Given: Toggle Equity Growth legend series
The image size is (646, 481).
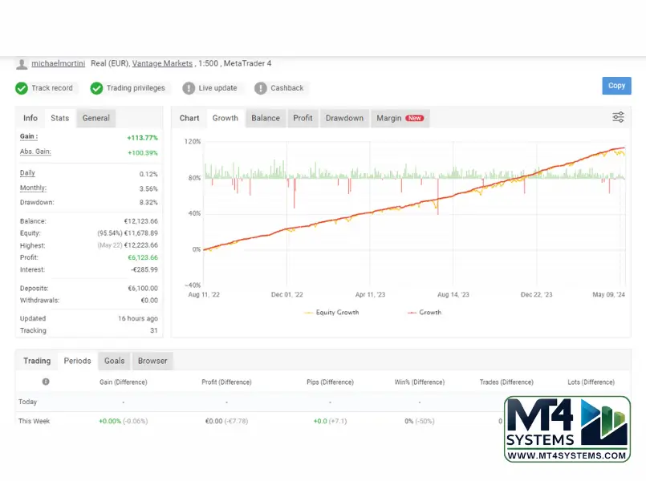Looking at the screenshot, I should click(x=331, y=313).
